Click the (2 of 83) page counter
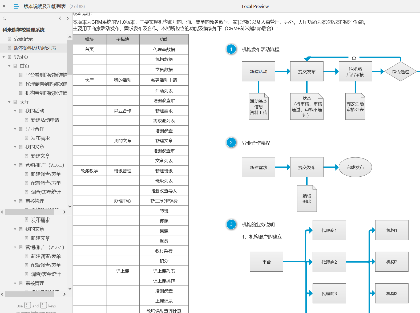Image resolution: width=420 pixels, height=313 pixels. (77, 6)
